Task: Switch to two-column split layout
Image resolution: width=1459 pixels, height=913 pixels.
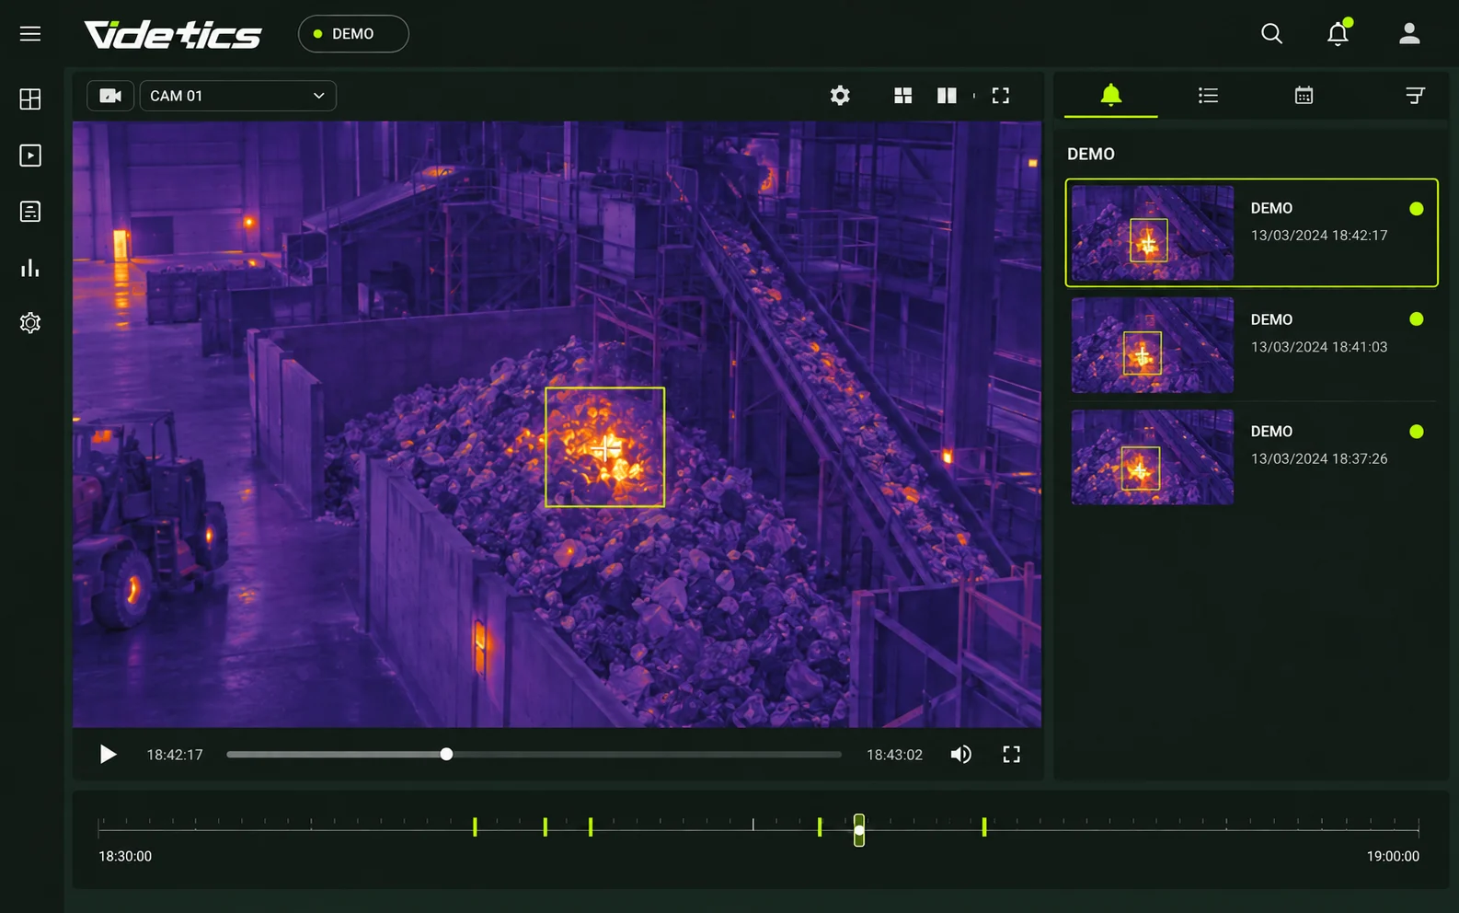Action: pyautogui.click(x=947, y=96)
